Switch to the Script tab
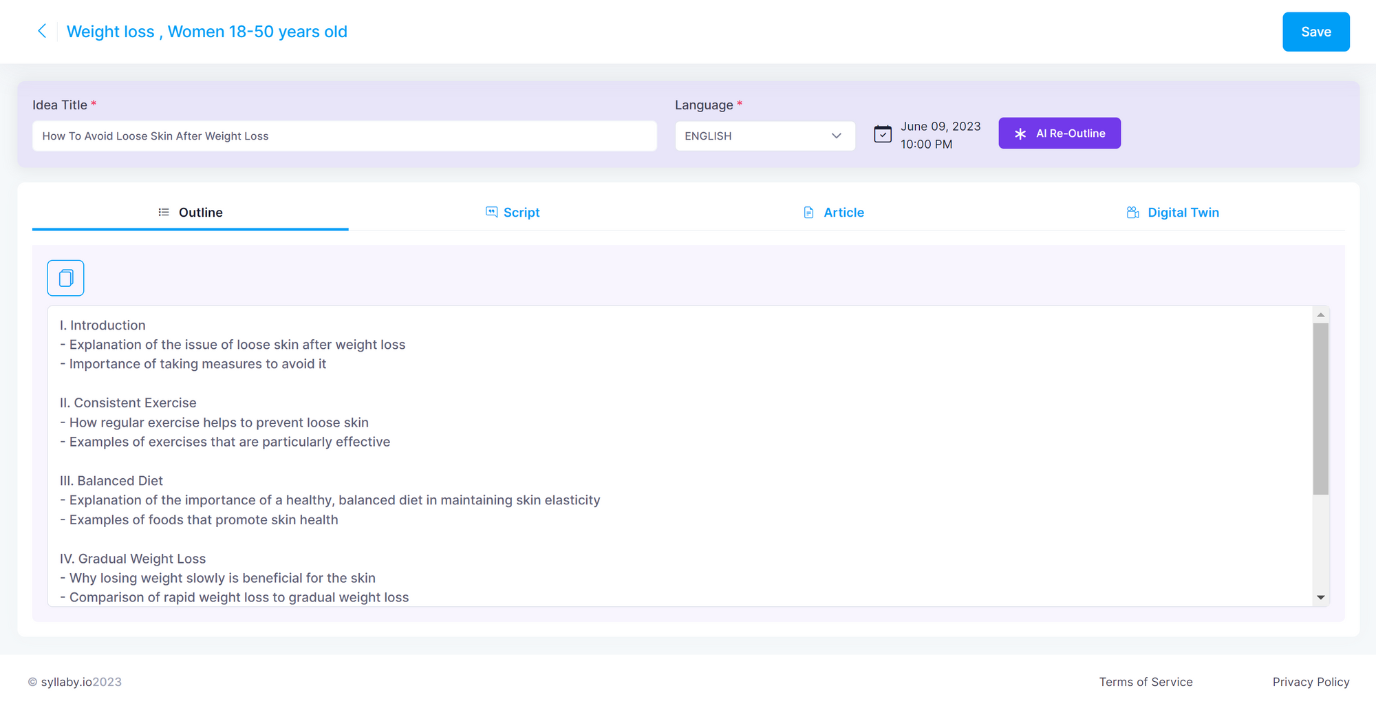Image resolution: width=1376 pixels, height=708 pixels. coord(513,213)
